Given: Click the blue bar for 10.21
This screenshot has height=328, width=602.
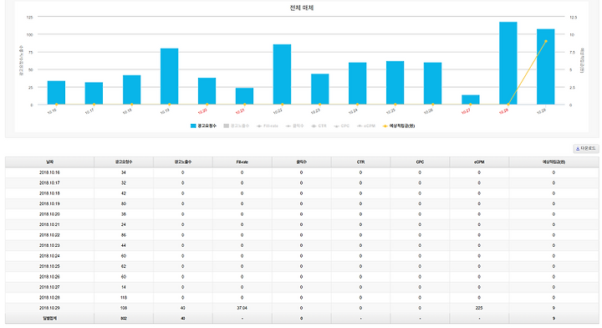Looking at the screenshot, I should pyautogui.click(x=244, y=96).
